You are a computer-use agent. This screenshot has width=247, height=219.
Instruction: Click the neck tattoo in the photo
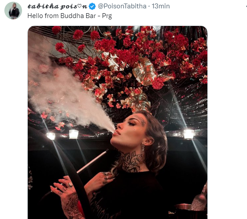(x=132, y=162)
